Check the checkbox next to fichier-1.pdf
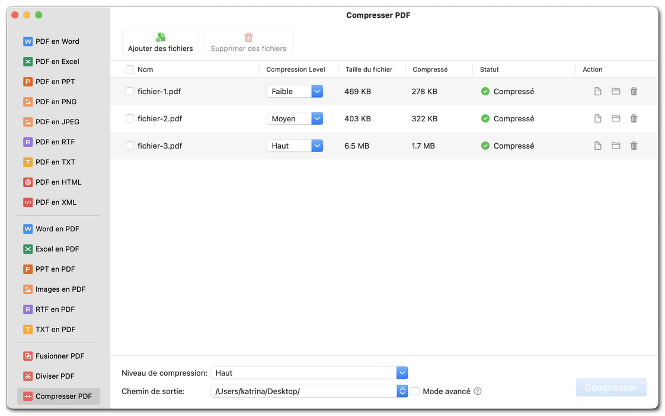Screen dimensions: 665x416 click(x=129, y=91)
